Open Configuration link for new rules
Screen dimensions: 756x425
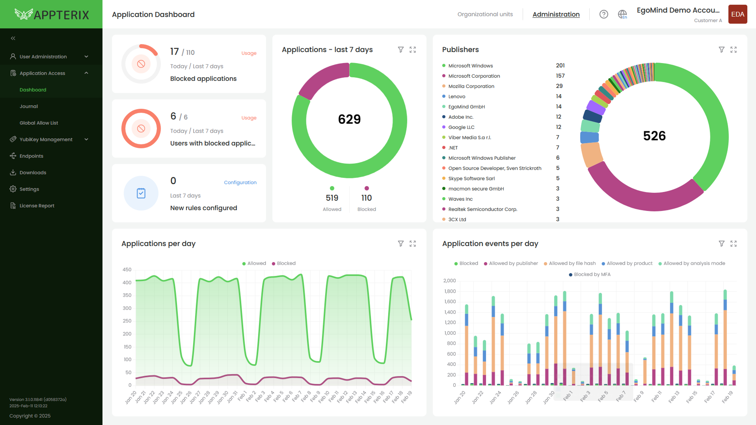point(240,182)
